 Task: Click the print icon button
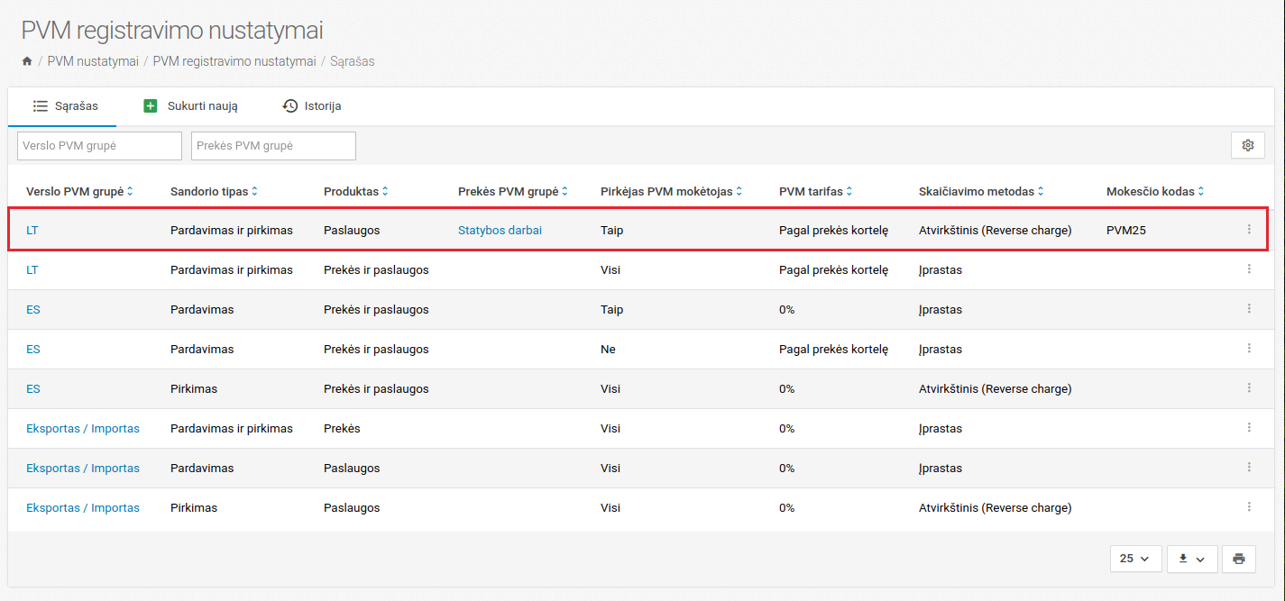click(x=1238, y=559)
